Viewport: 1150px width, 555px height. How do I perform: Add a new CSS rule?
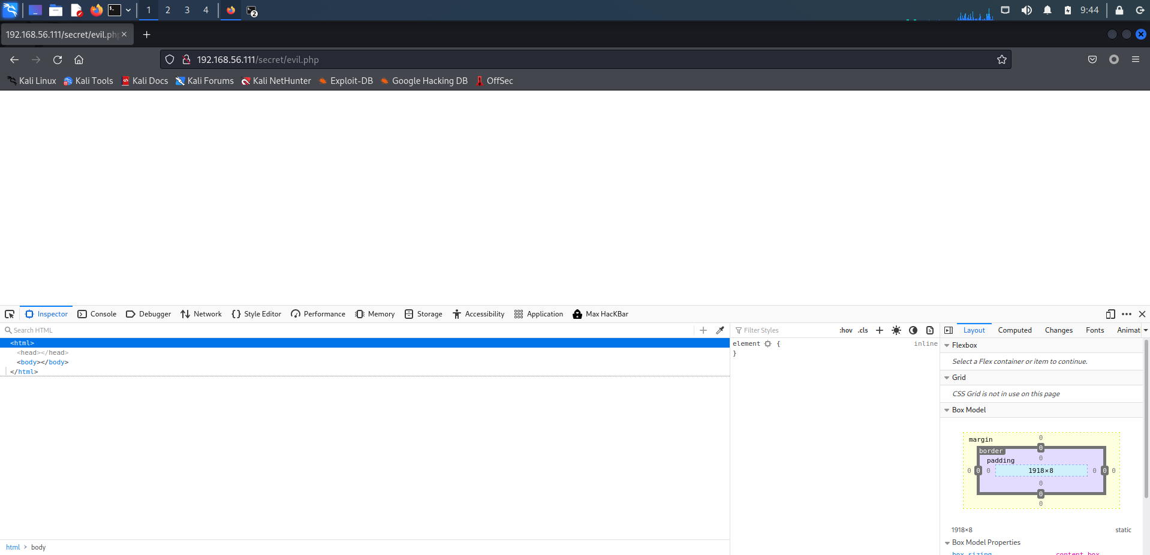[880, 330]
